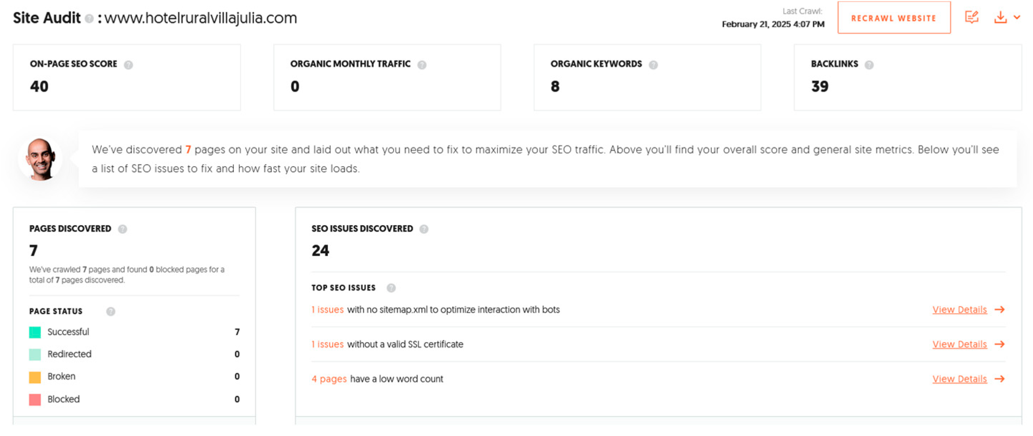The height and width of the screenshot is (436, 1033).
Task: Click help icon for SEO Issues Discovered
Action: pos(424,229)
